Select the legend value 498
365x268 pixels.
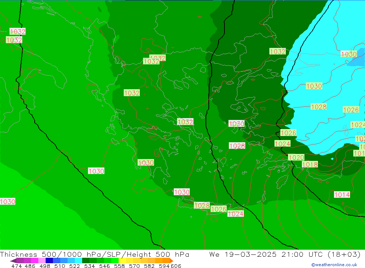[45, 266]
